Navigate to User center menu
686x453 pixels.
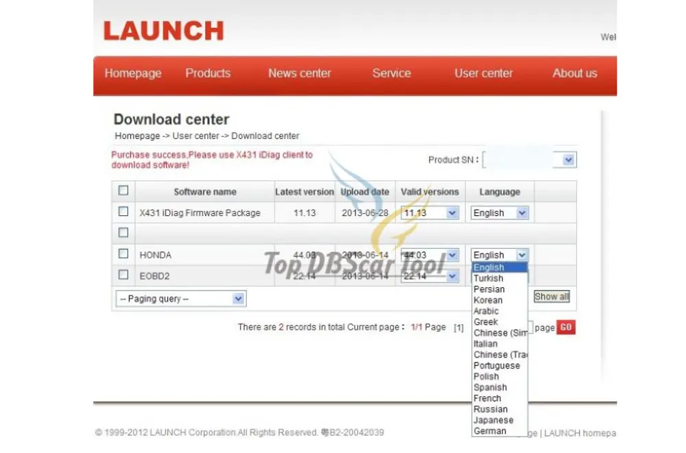484,73
